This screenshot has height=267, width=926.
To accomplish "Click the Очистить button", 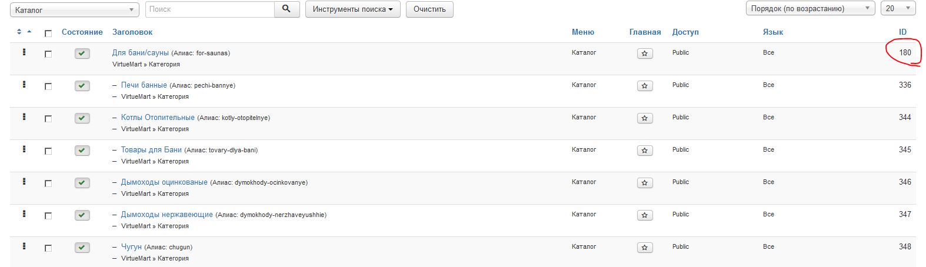I will (x=429, y=9).
